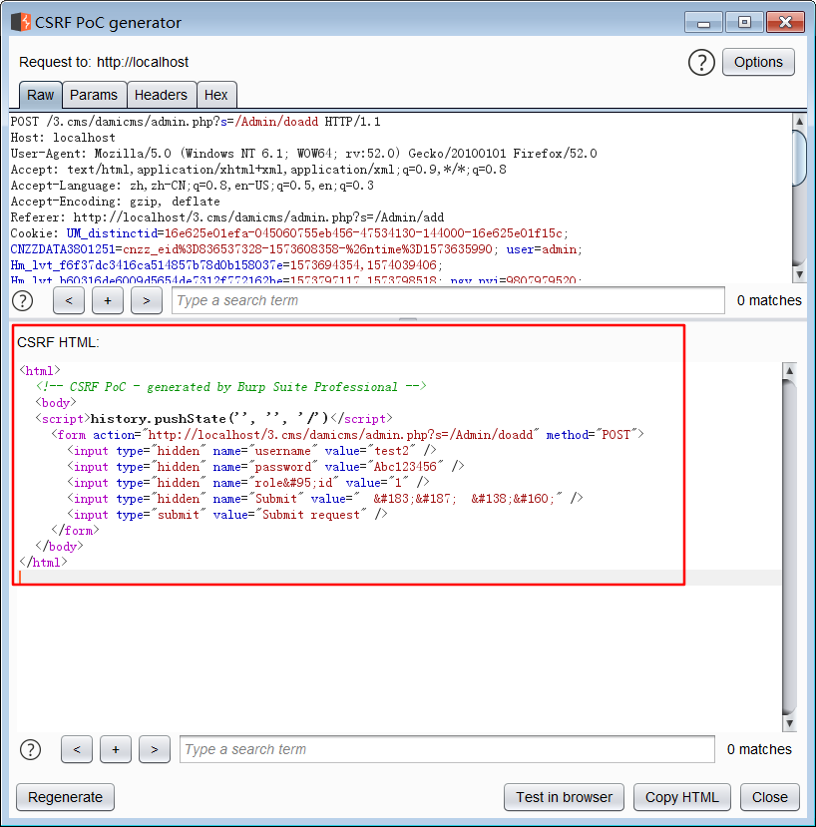Maximize the CSRF PoC generator window
The image size is (816, 827).
pyautogui.click(x=744, y=23)
